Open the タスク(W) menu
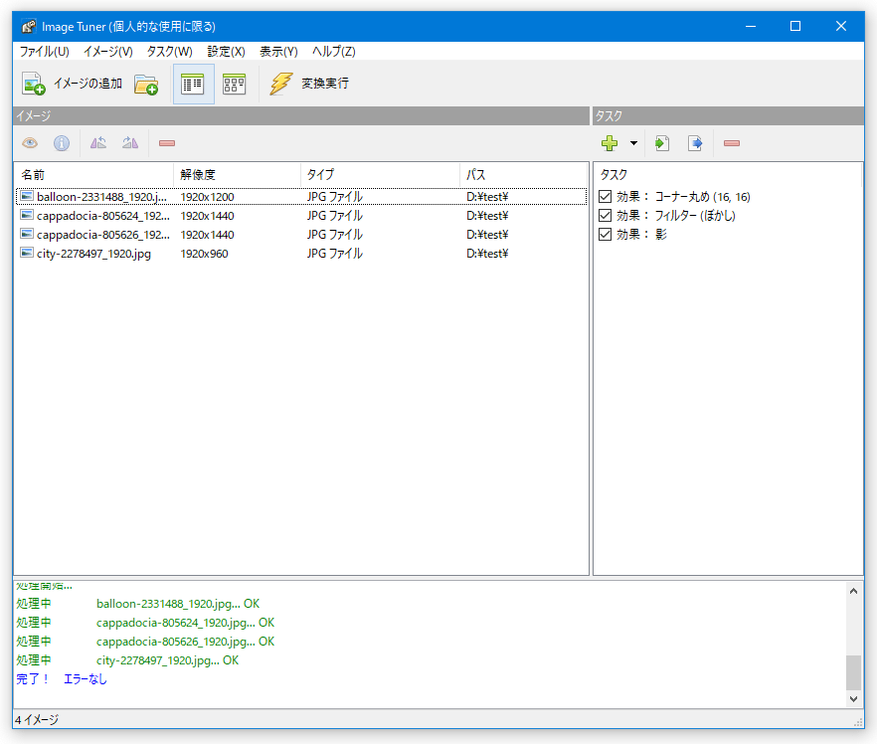This screenshot has width=877, height=744. click(x=169, y=51)
